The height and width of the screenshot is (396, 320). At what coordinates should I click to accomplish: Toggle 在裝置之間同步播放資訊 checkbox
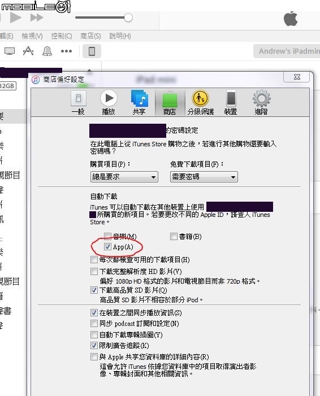pos(94,312)
